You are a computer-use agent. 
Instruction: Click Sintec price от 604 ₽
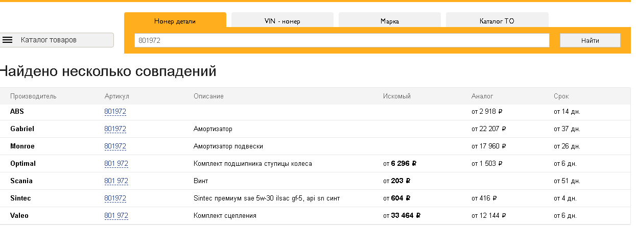(x=397, y=198)
